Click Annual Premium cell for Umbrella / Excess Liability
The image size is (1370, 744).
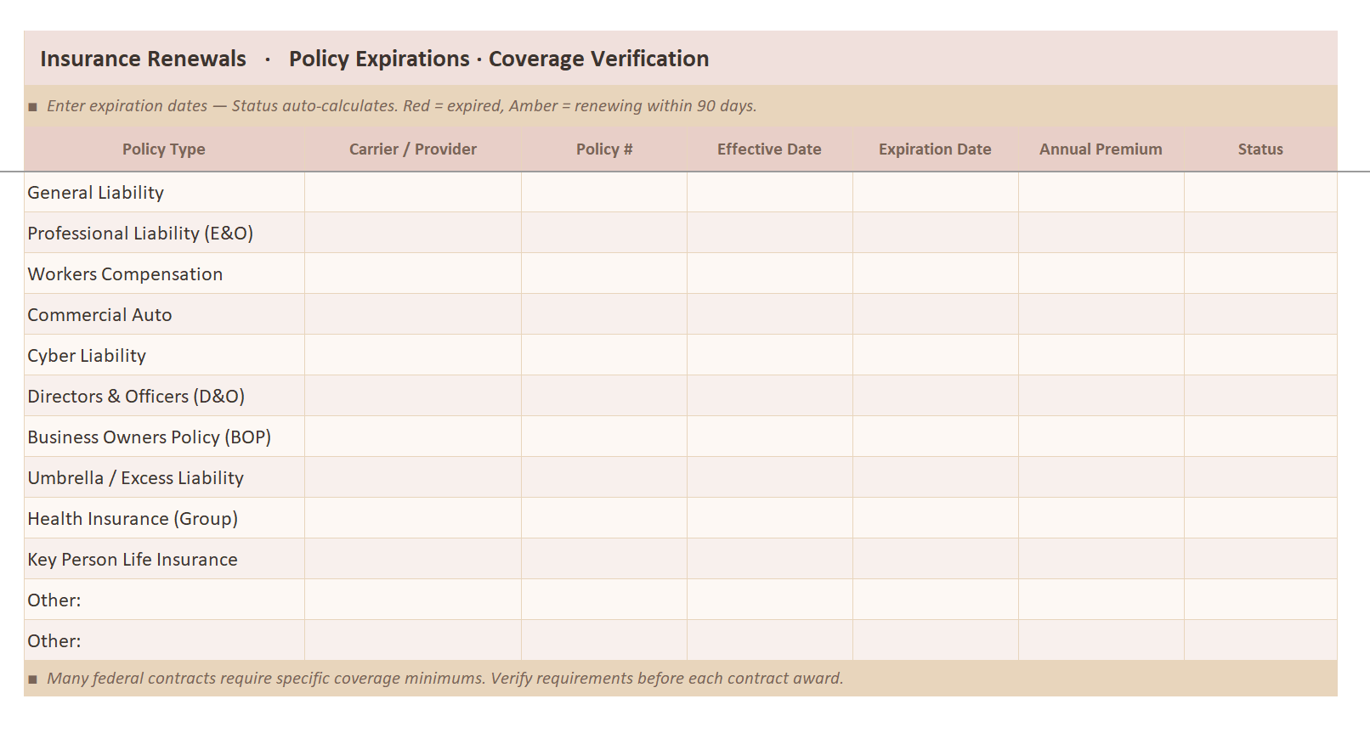(x=1101, y=477)
